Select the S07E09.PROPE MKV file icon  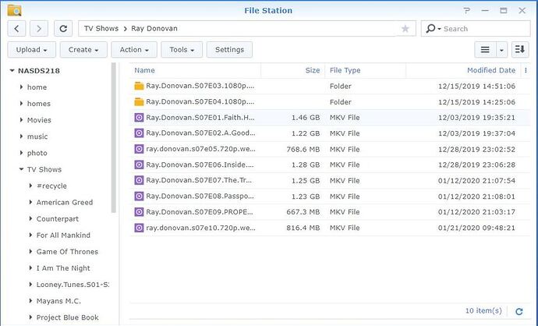coord(139,212)
